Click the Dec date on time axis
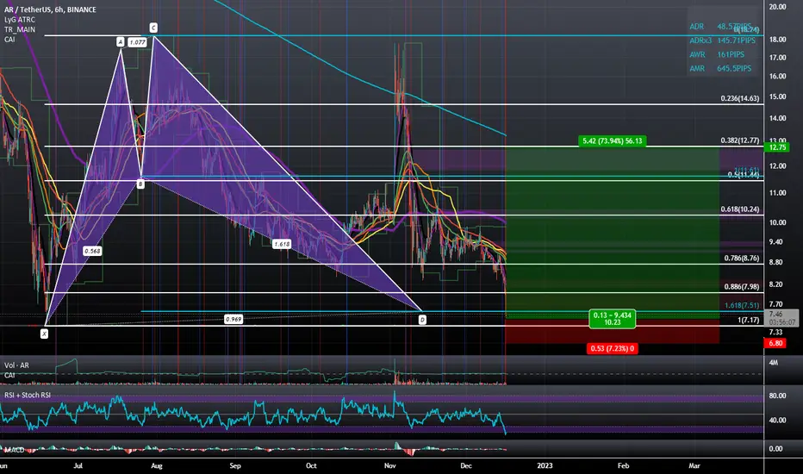803x474 pixels. pyautogui.click(x=465, y=465)
